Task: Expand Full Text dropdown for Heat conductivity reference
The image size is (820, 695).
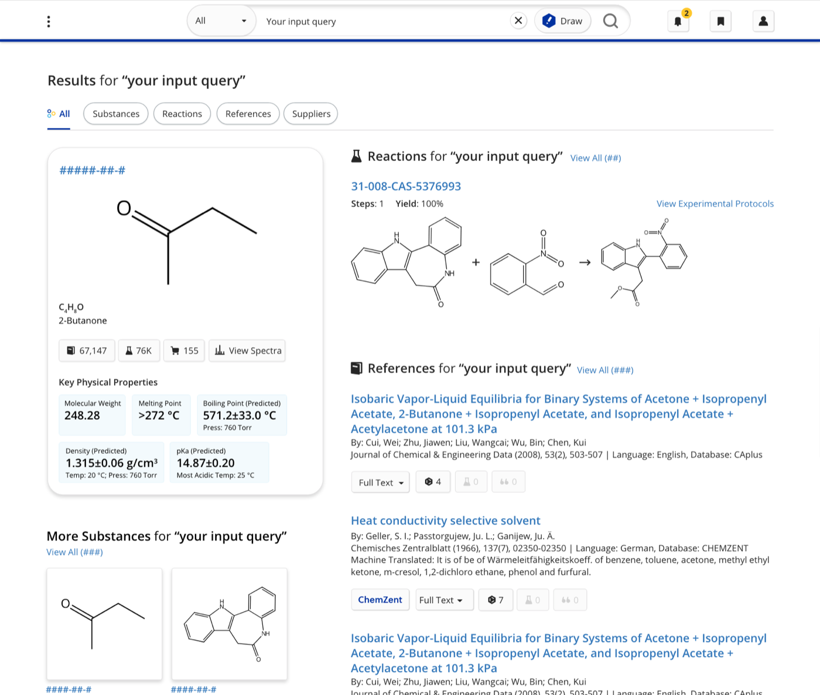Action: point(445,600)
